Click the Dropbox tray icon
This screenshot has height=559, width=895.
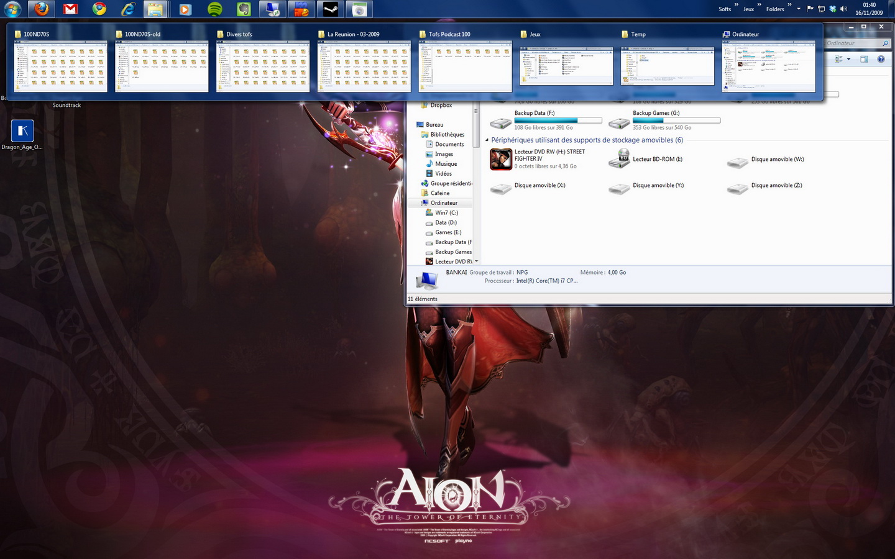pyautogui.click(x=832, y=9)
